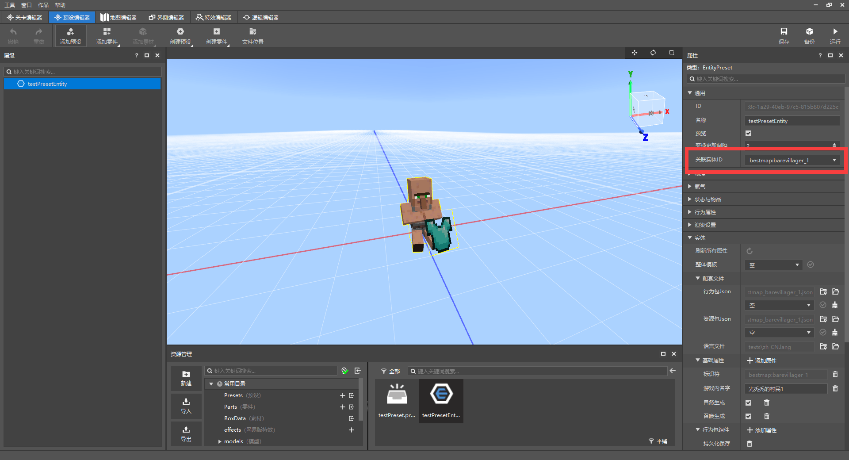Open the 整体模板 template dropdown
This screenshot has height=460, width=849.
(x=773, y=265)
